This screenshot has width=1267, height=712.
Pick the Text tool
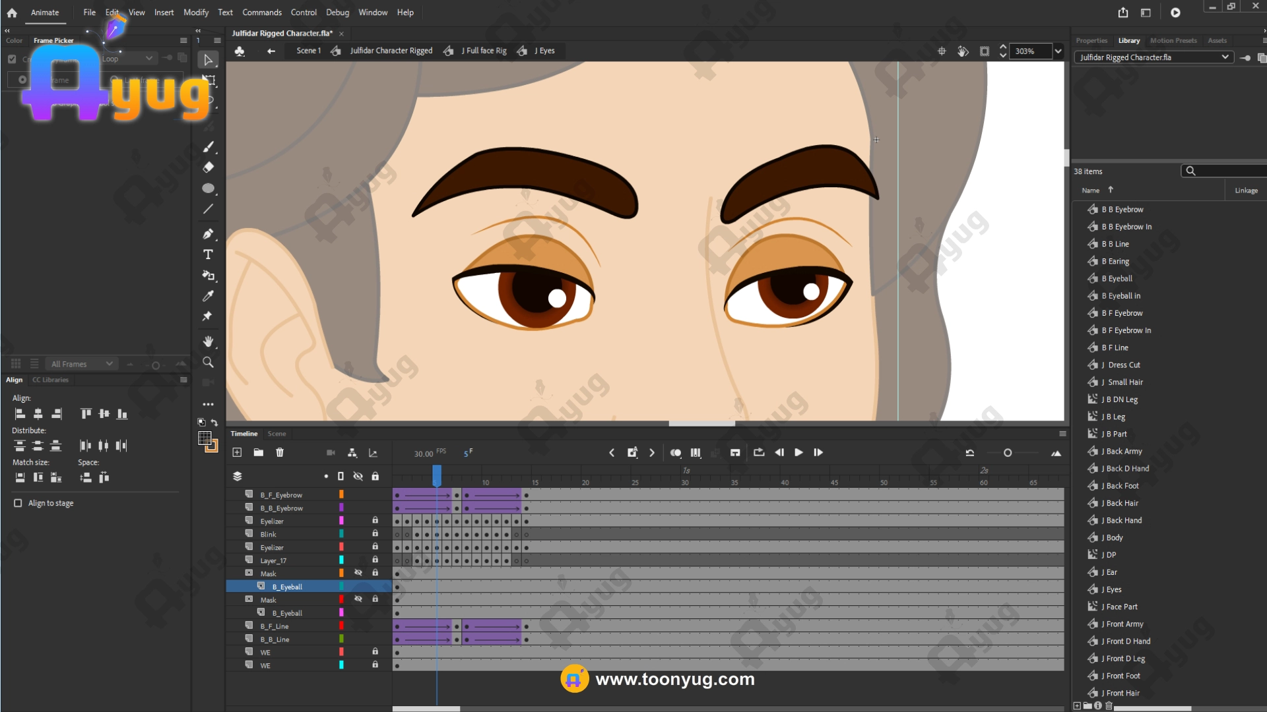(208, 254)
